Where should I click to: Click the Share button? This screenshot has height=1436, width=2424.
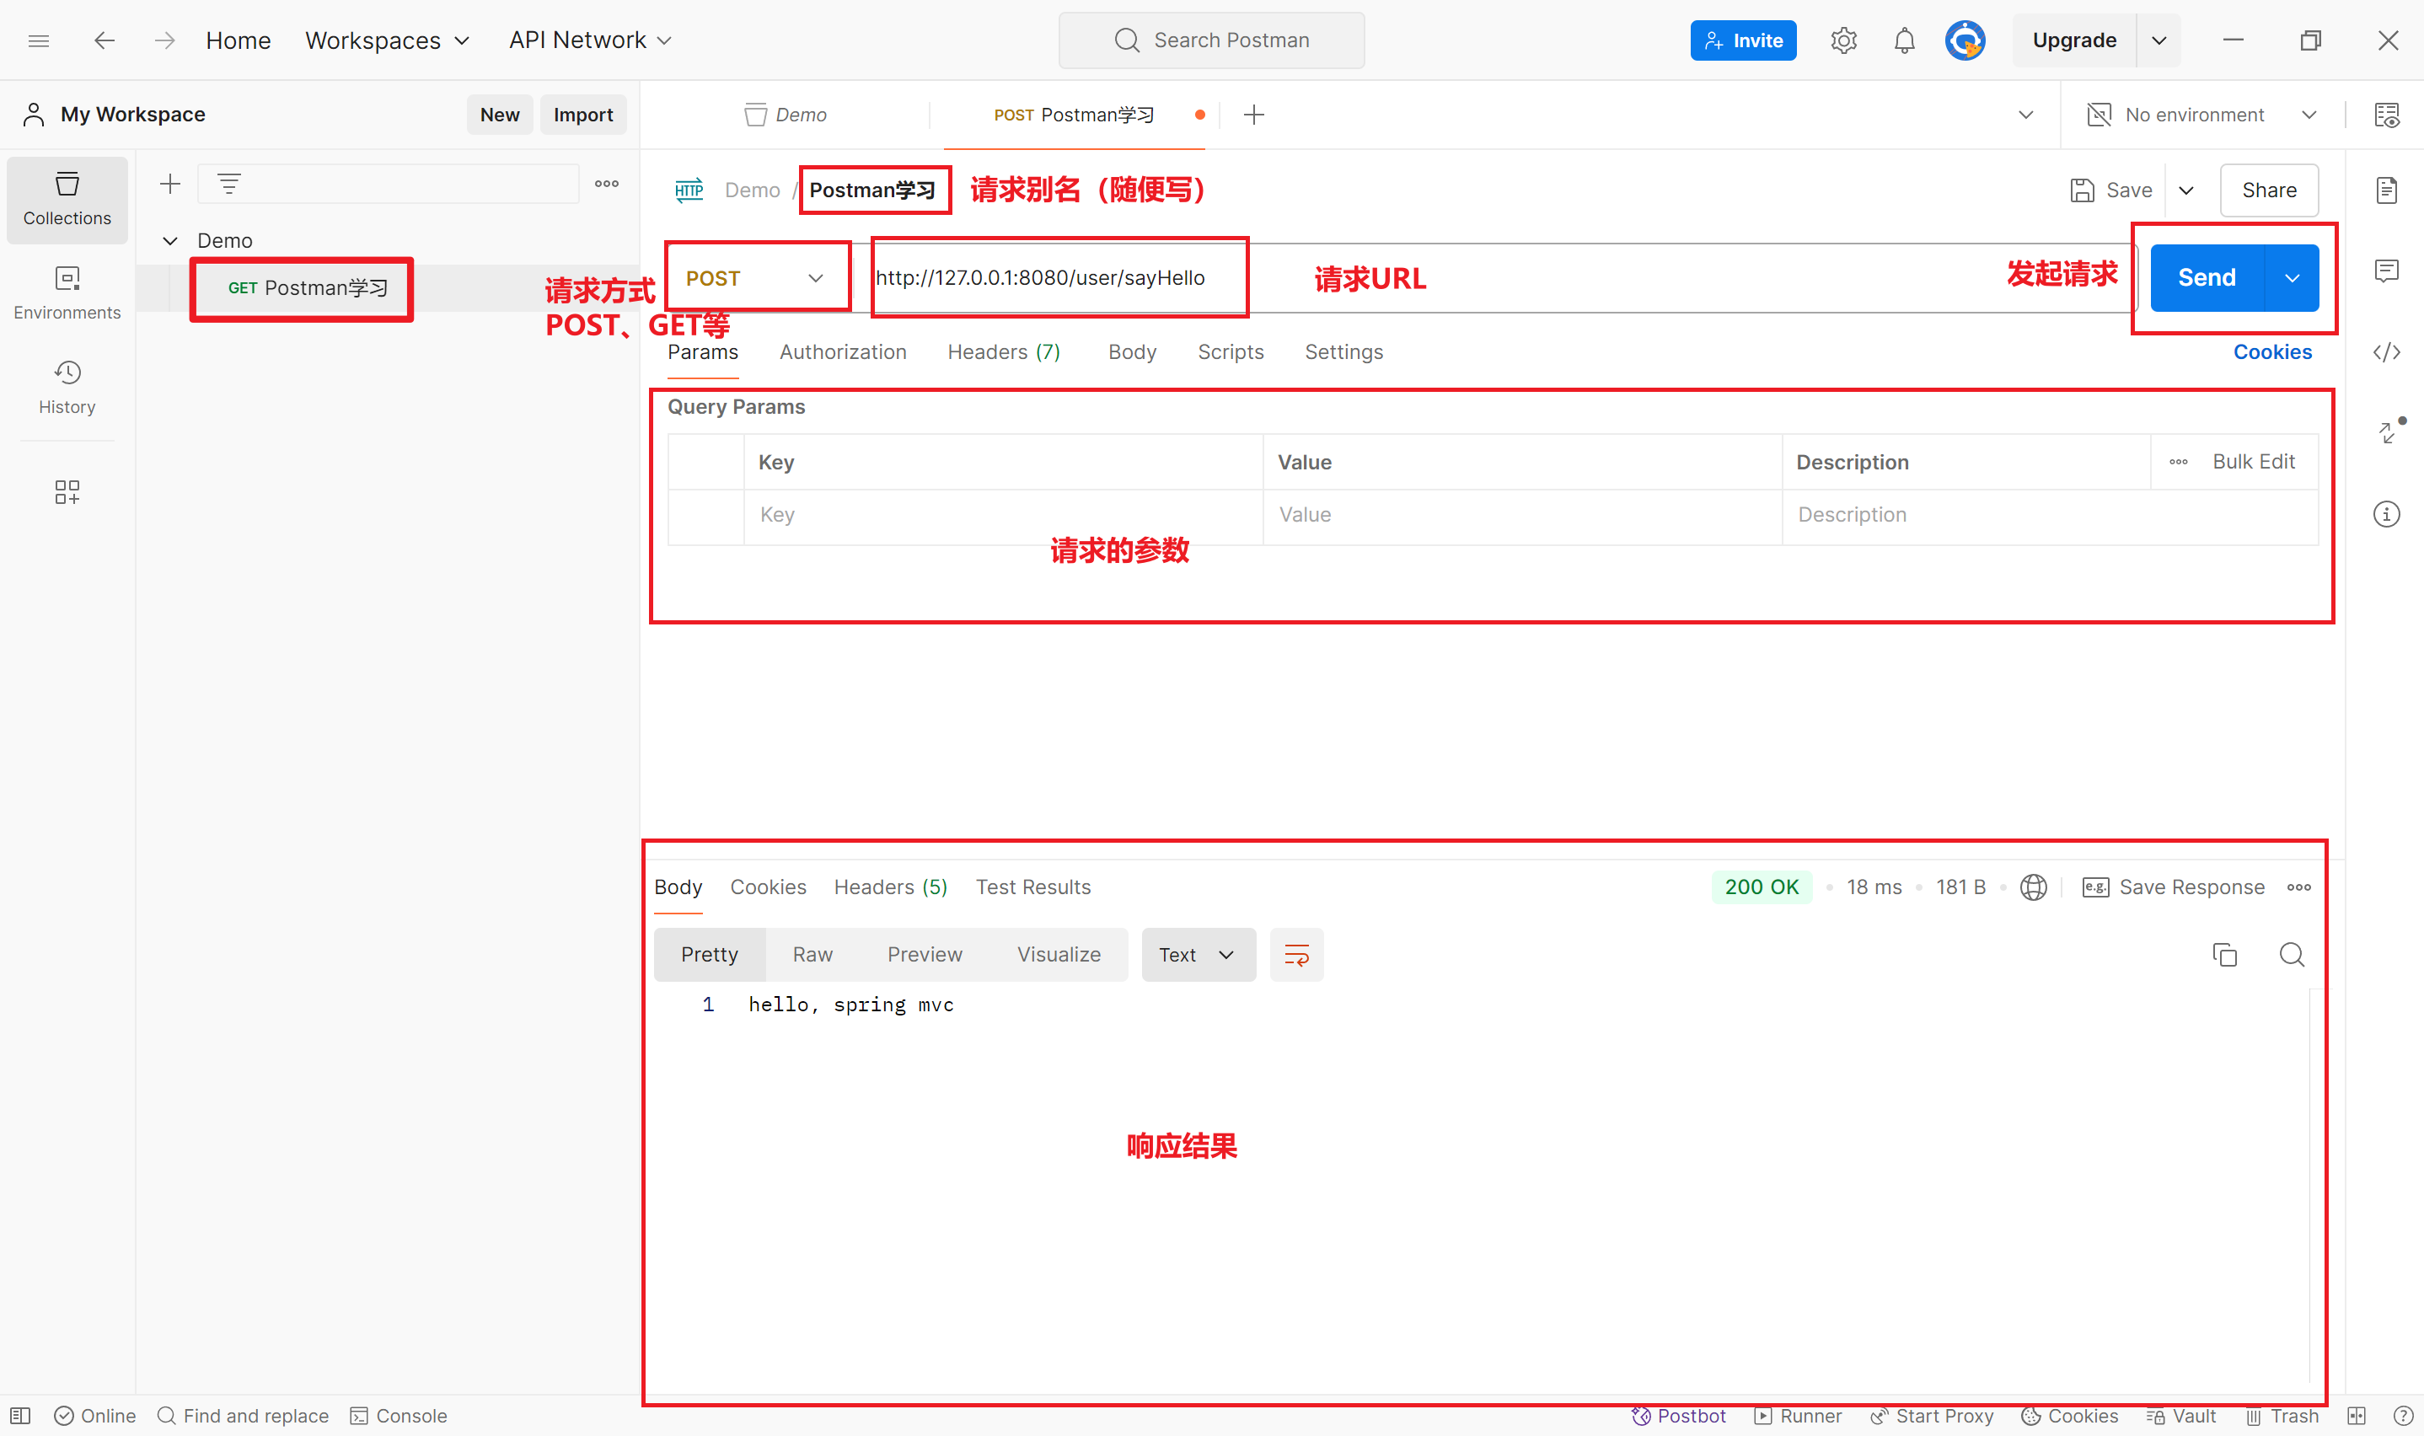(x=2268, y=190)
